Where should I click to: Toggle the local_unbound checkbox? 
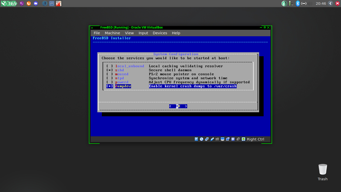110,66
